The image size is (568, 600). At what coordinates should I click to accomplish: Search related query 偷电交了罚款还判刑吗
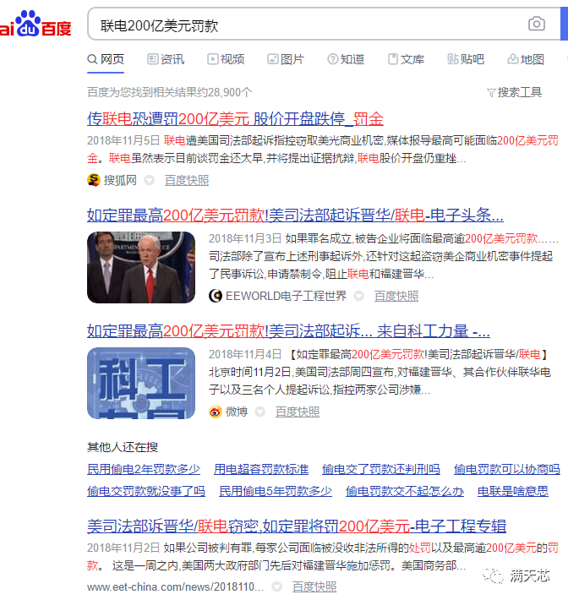[381, 469]
